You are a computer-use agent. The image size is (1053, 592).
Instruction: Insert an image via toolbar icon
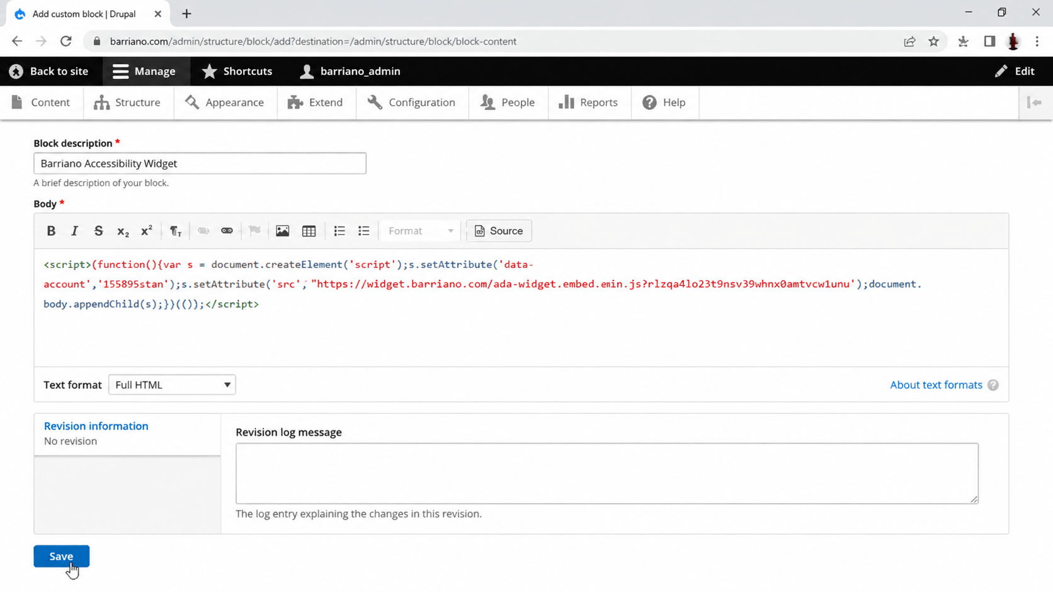(x=282, y=231)
